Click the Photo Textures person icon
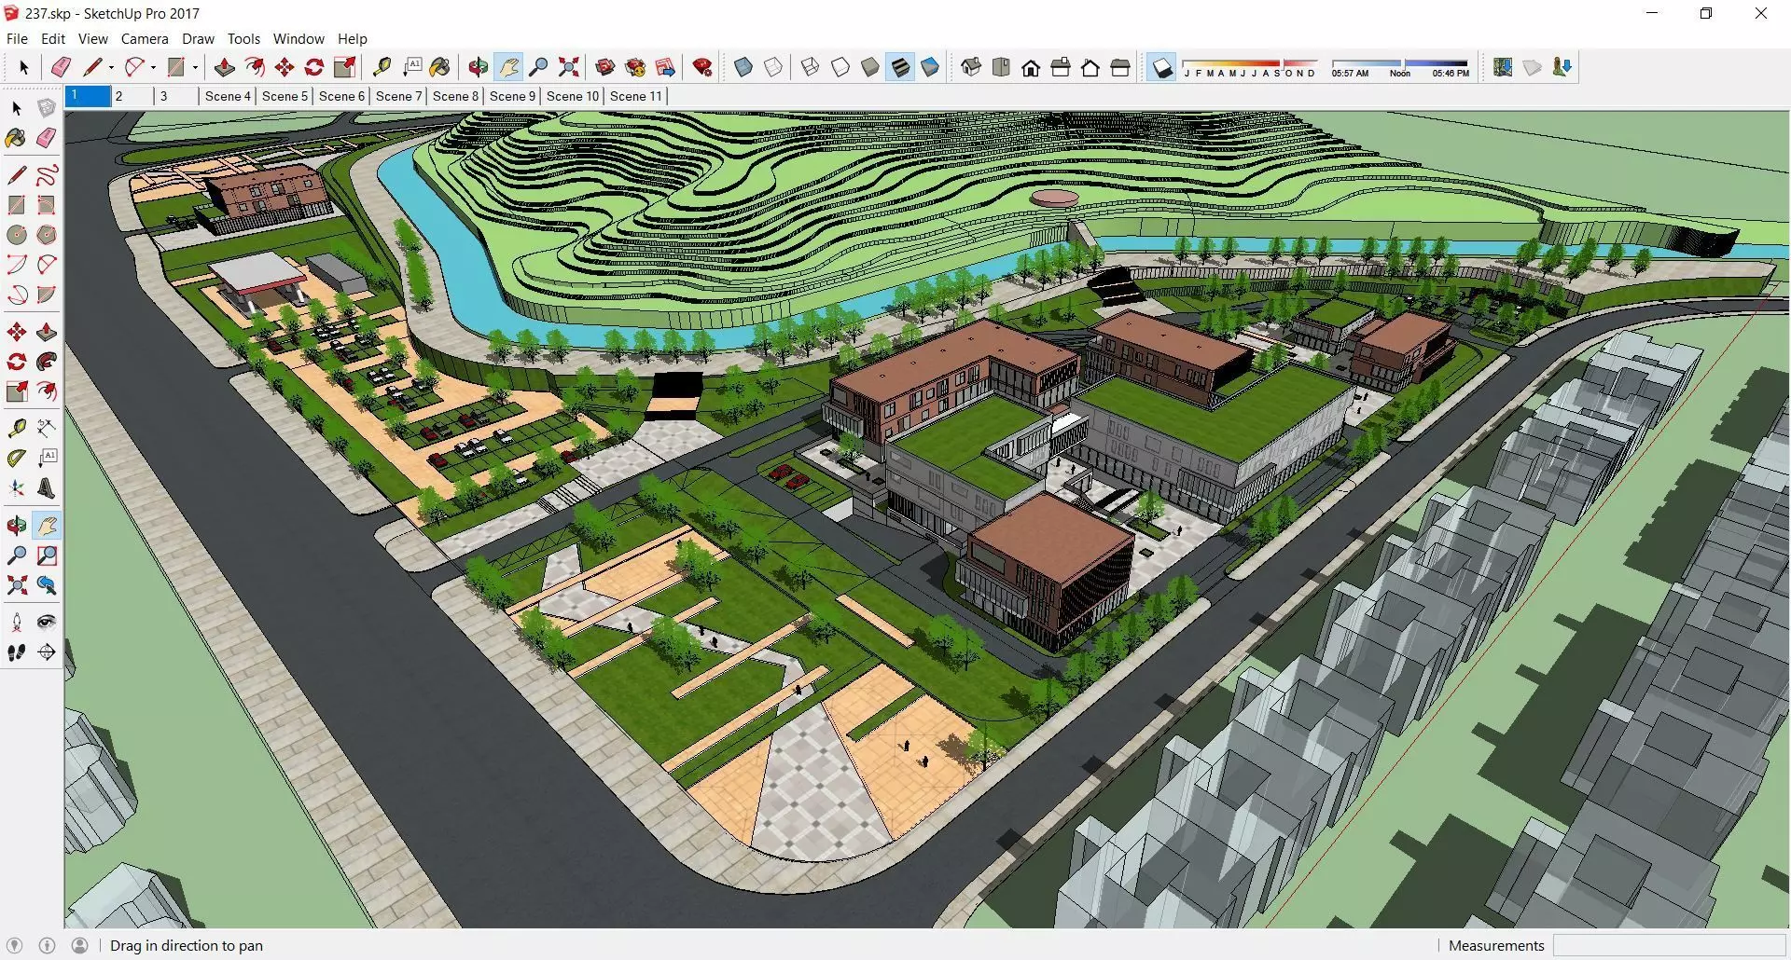Screen dimensions: 1791x960 1562,67
